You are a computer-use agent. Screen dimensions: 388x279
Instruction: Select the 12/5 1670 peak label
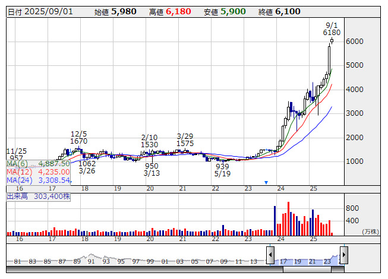coord(79,138)
